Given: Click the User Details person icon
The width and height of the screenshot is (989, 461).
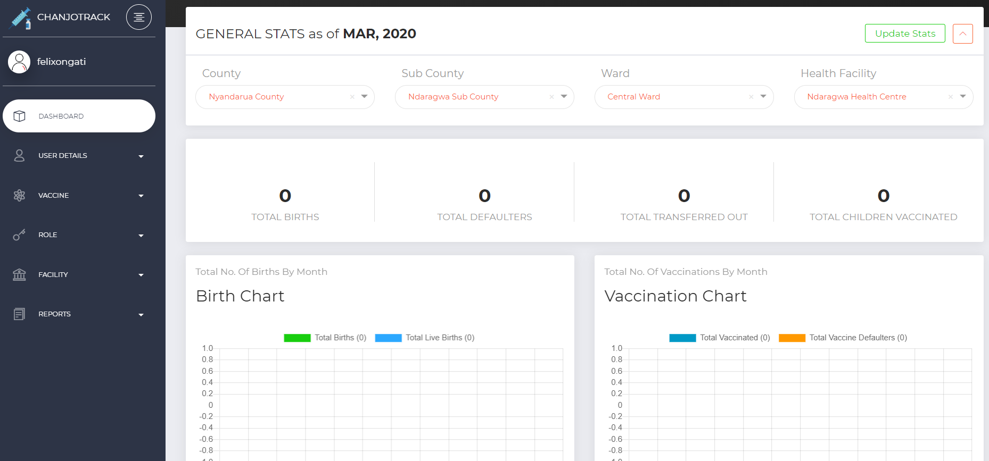Looking at the screenshot, I should [x=19, y=155].
